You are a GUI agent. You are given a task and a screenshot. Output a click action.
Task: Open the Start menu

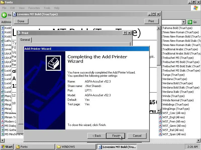click(7, 147)
